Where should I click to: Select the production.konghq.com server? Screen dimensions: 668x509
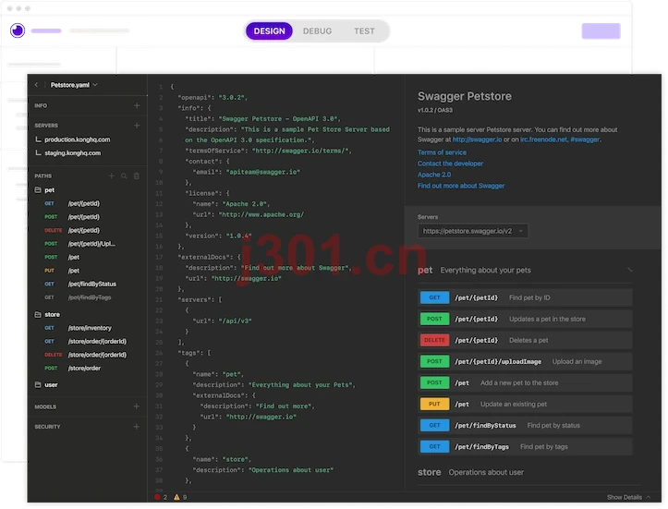77,139
